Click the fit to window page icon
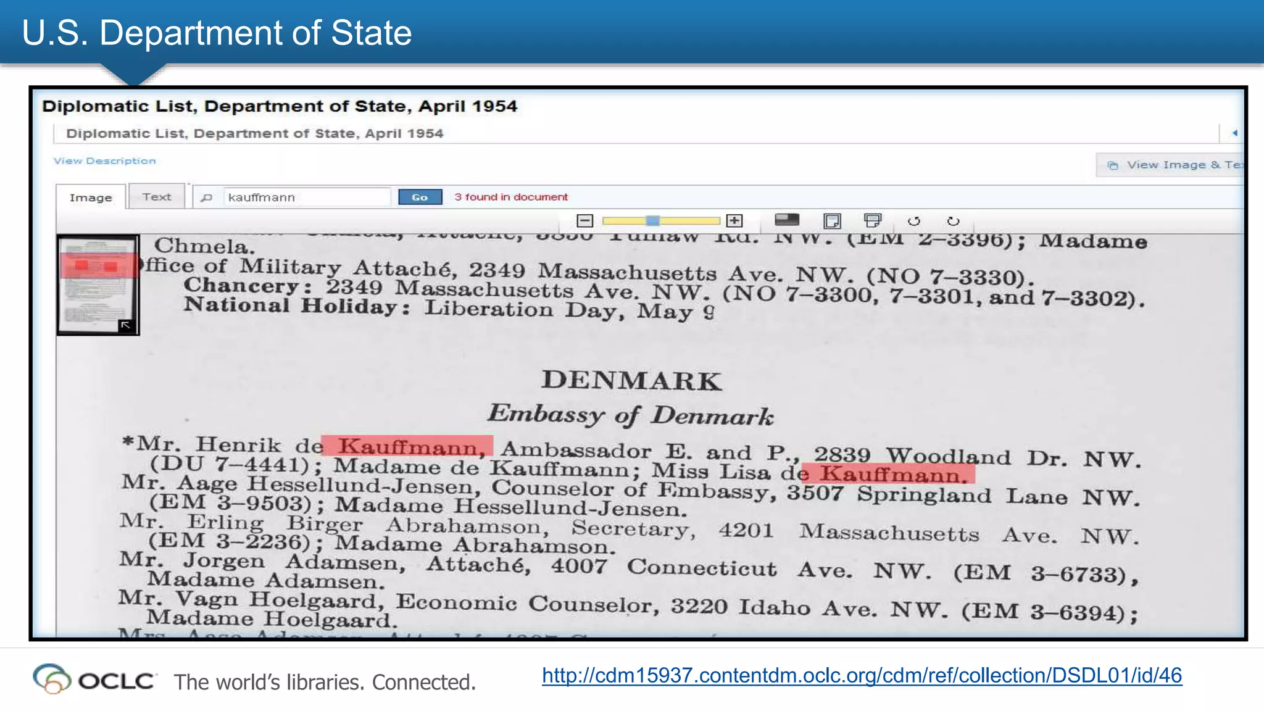 point(833,220)
